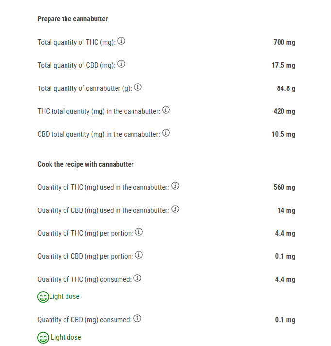Open info icon for THC per portion
This screenshot has width=331, height=346.
pyautogui.click(x=139, y=232)
